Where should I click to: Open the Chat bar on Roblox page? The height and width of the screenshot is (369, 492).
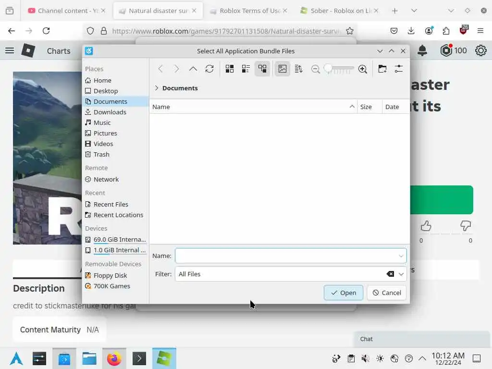pyautogui.click(x=422, y=339)
